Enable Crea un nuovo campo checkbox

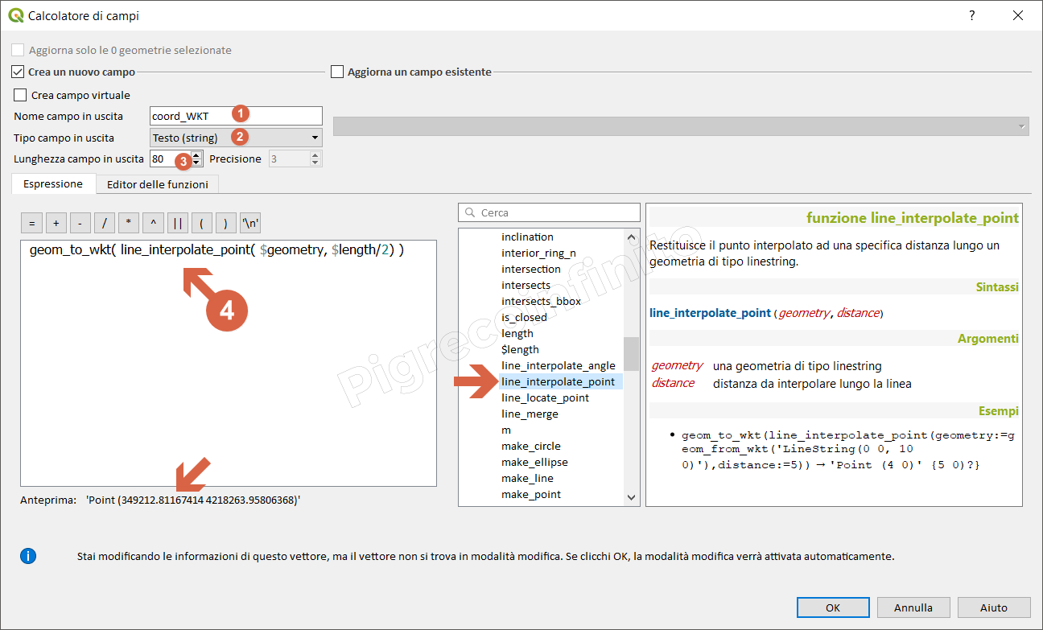pos(19,72)
